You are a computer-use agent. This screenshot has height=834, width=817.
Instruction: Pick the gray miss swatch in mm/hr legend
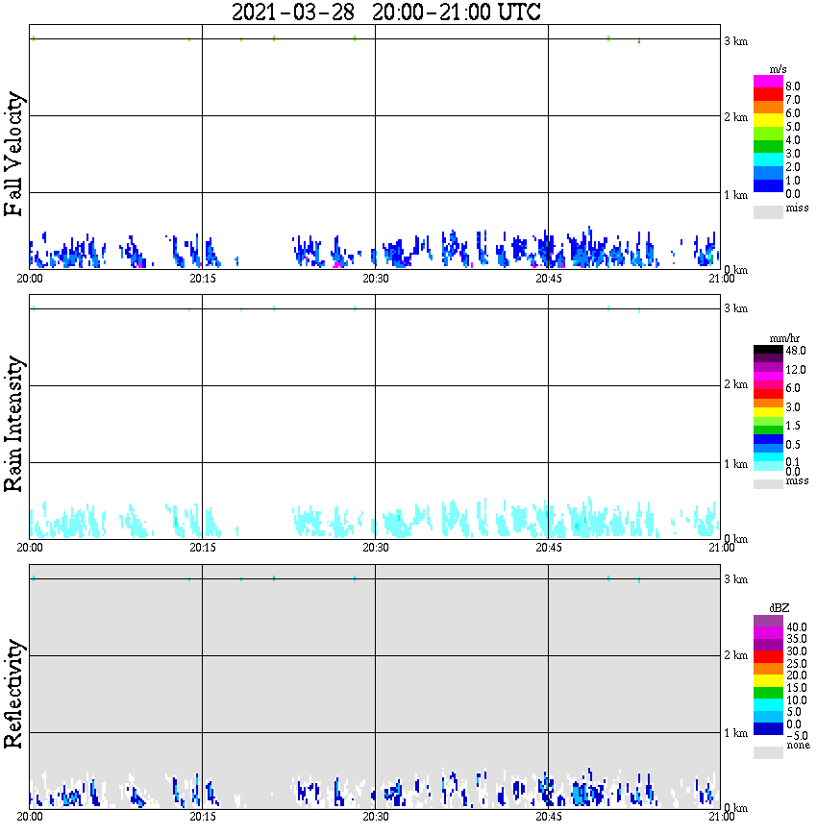pos(768,484)
